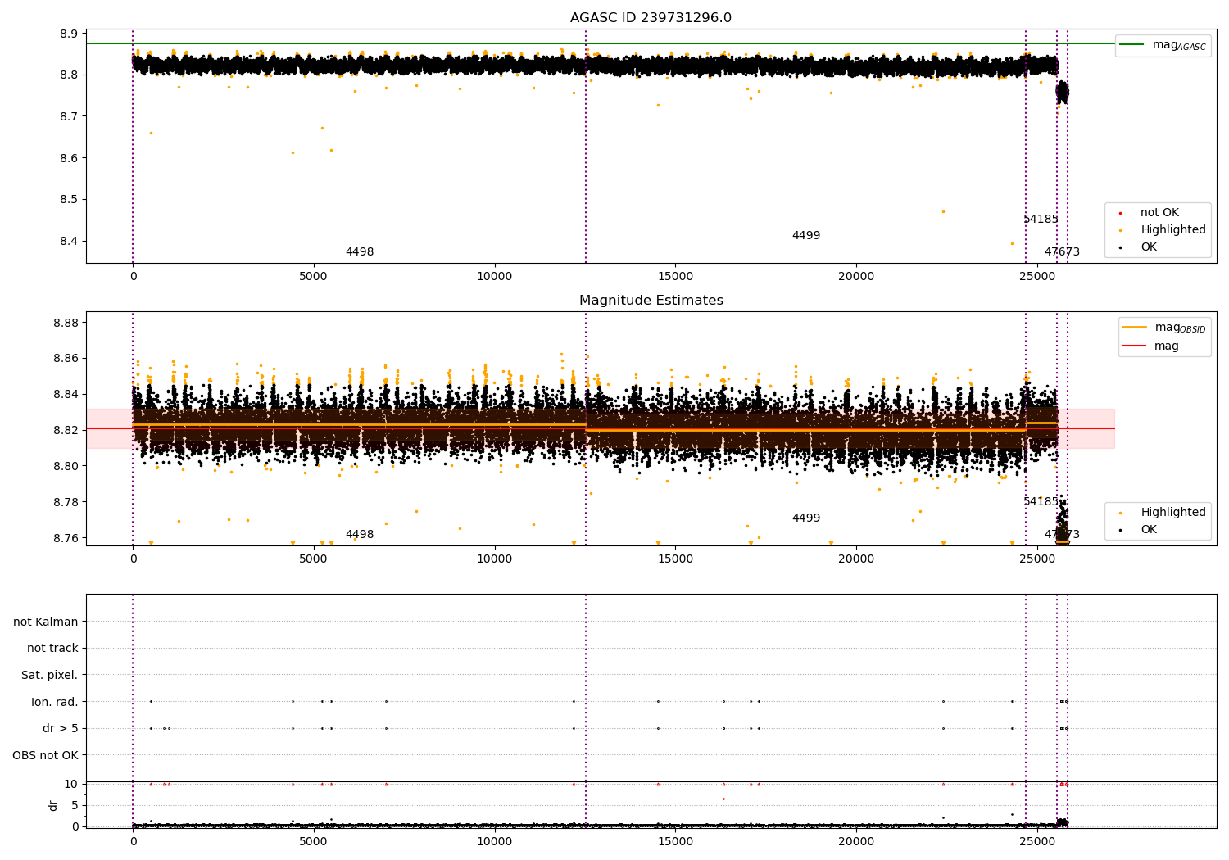Screen dimensions: 1229x860
Task: Click 'Highlighted' in the Magnitude Estimates legend
Action: [x=1173, y=513]
